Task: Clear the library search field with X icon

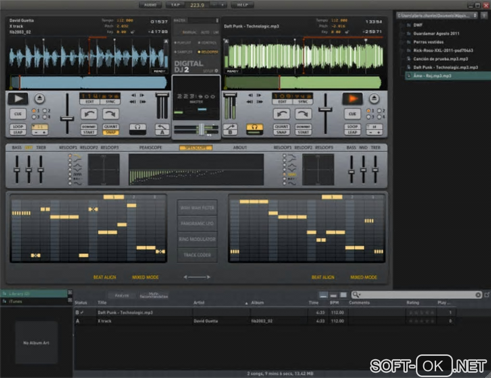Action: point(478,295)
